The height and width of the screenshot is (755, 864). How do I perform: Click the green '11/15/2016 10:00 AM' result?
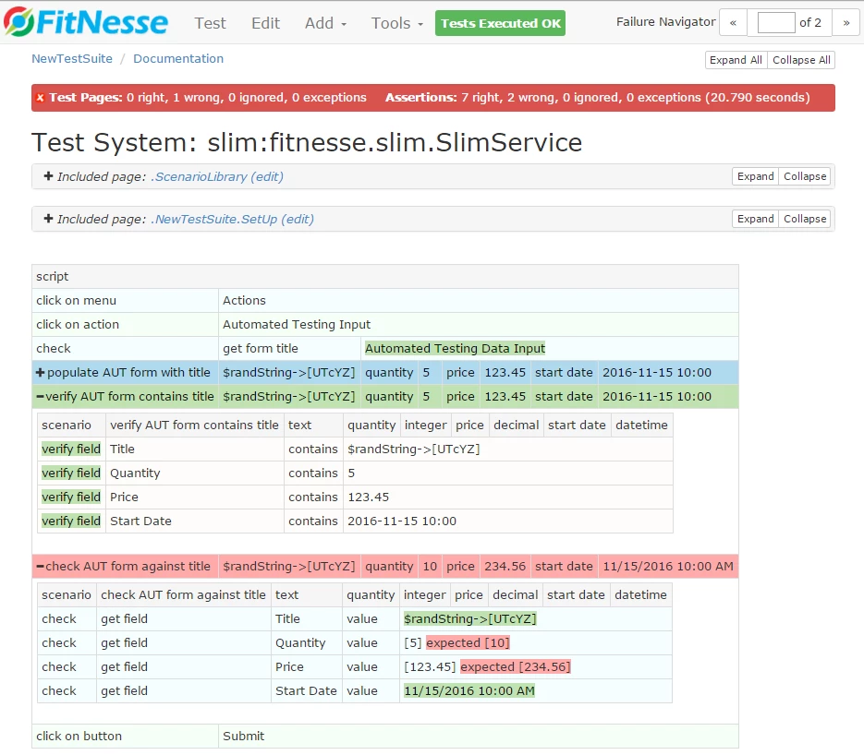(469, 690)
